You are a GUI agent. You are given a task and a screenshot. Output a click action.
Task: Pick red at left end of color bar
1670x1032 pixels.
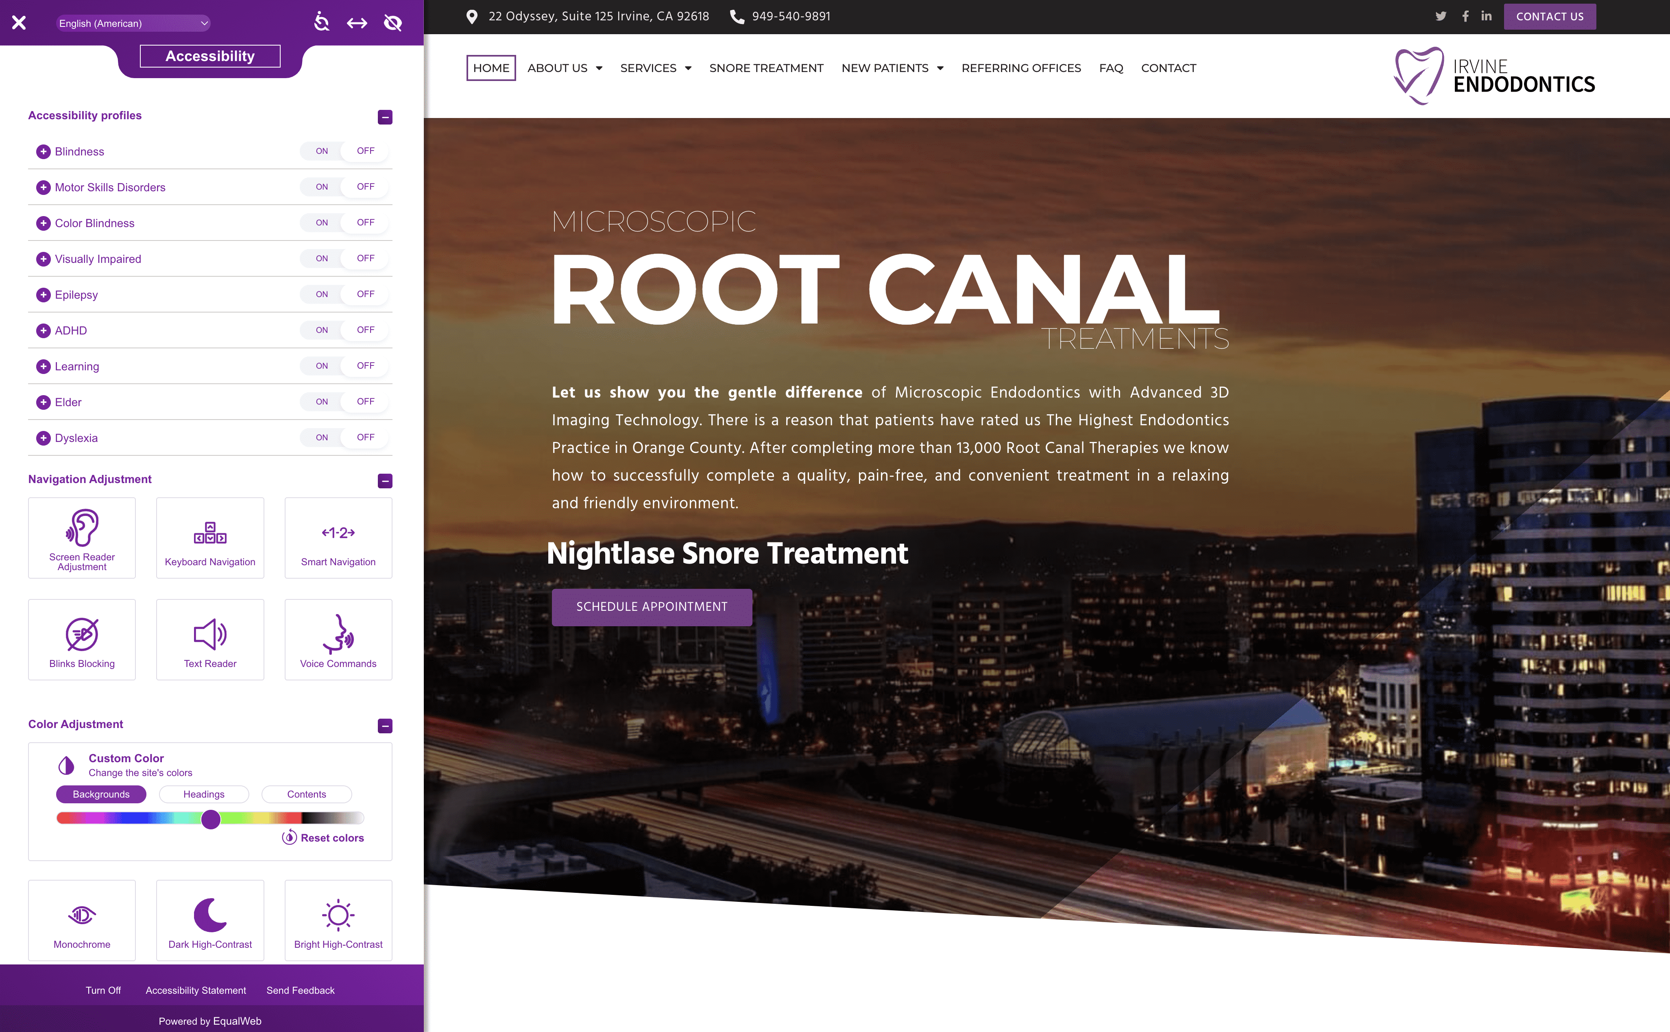pyautogui.click(x=63, y=818)
